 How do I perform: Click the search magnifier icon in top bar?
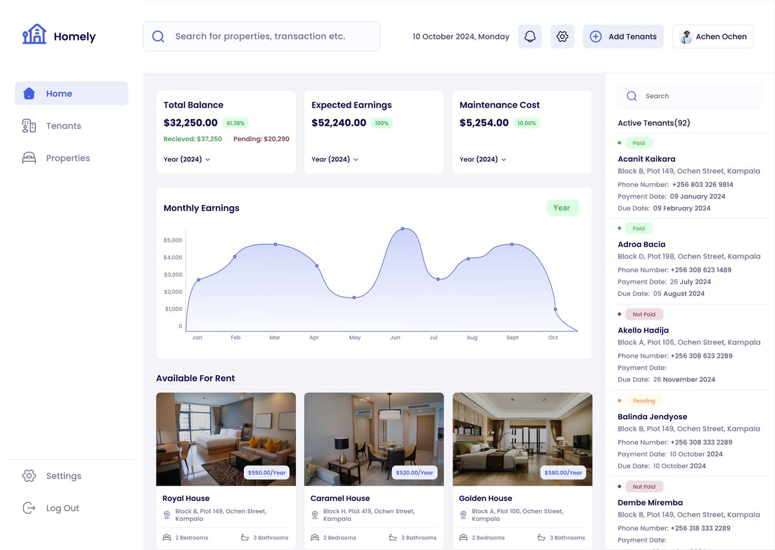tap(158, 37)
